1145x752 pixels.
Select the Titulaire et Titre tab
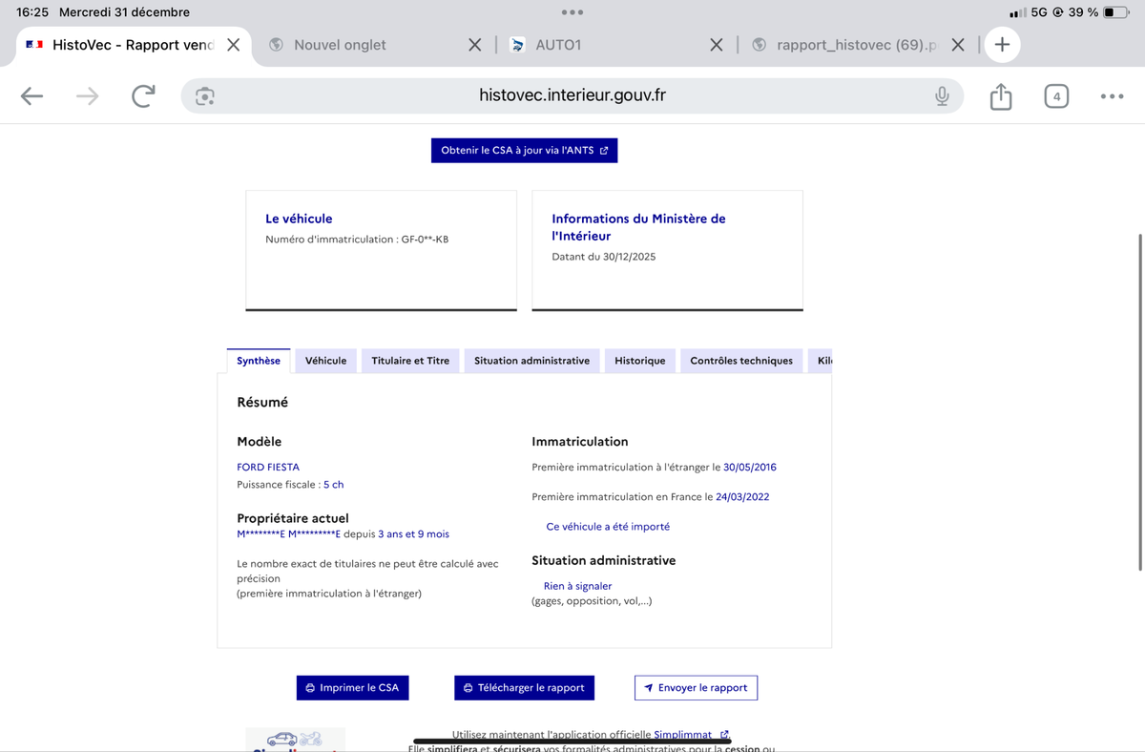[x=410, y=361]
